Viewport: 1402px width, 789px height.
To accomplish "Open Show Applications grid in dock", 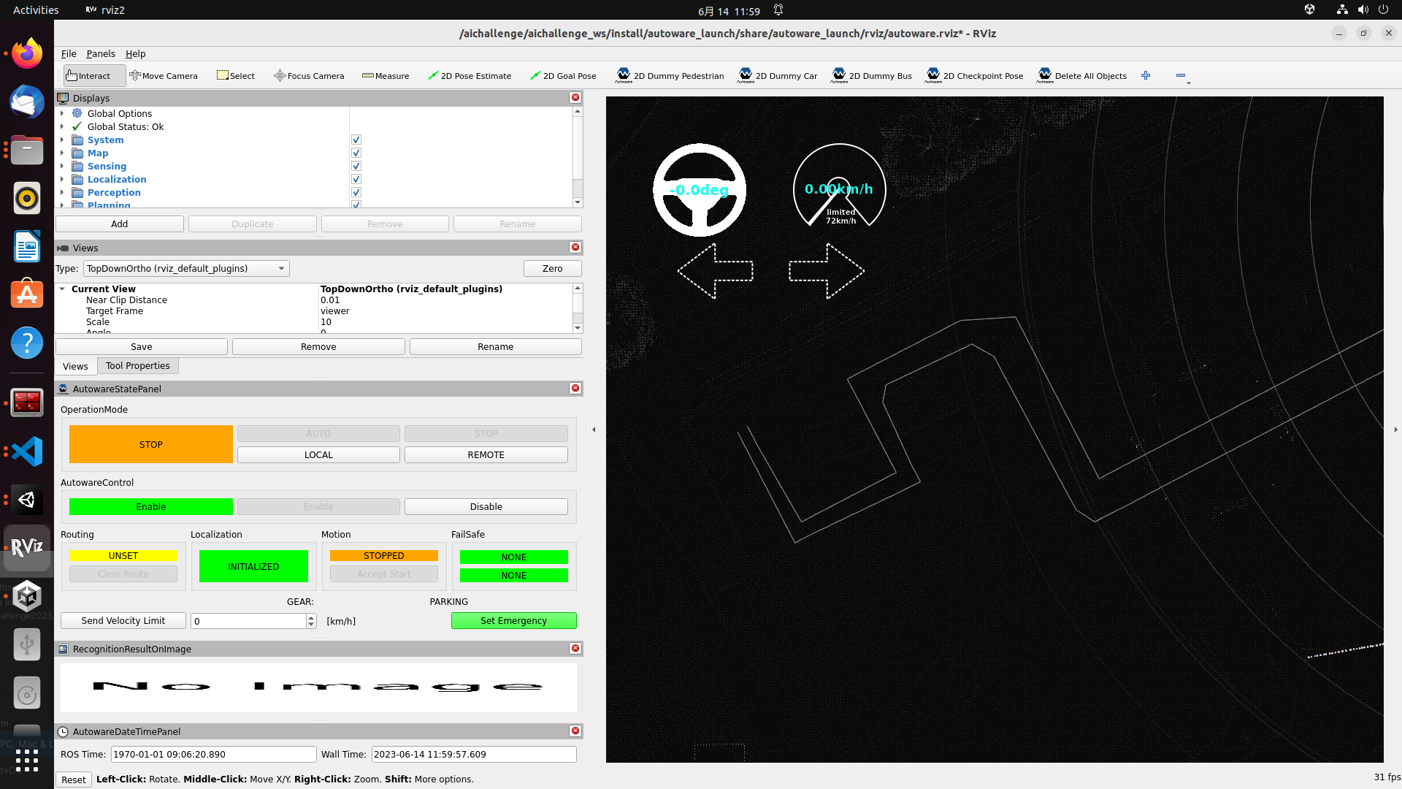I will tap(27, 761).
